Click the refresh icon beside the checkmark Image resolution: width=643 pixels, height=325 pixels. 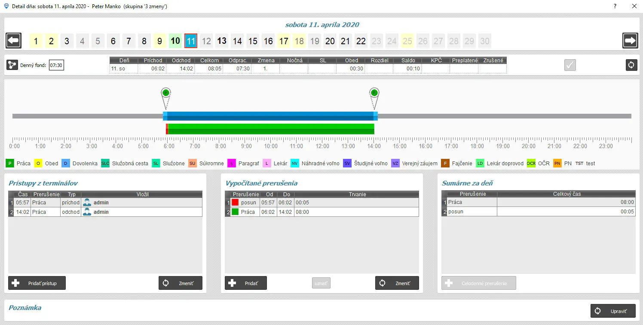[631, 65]
